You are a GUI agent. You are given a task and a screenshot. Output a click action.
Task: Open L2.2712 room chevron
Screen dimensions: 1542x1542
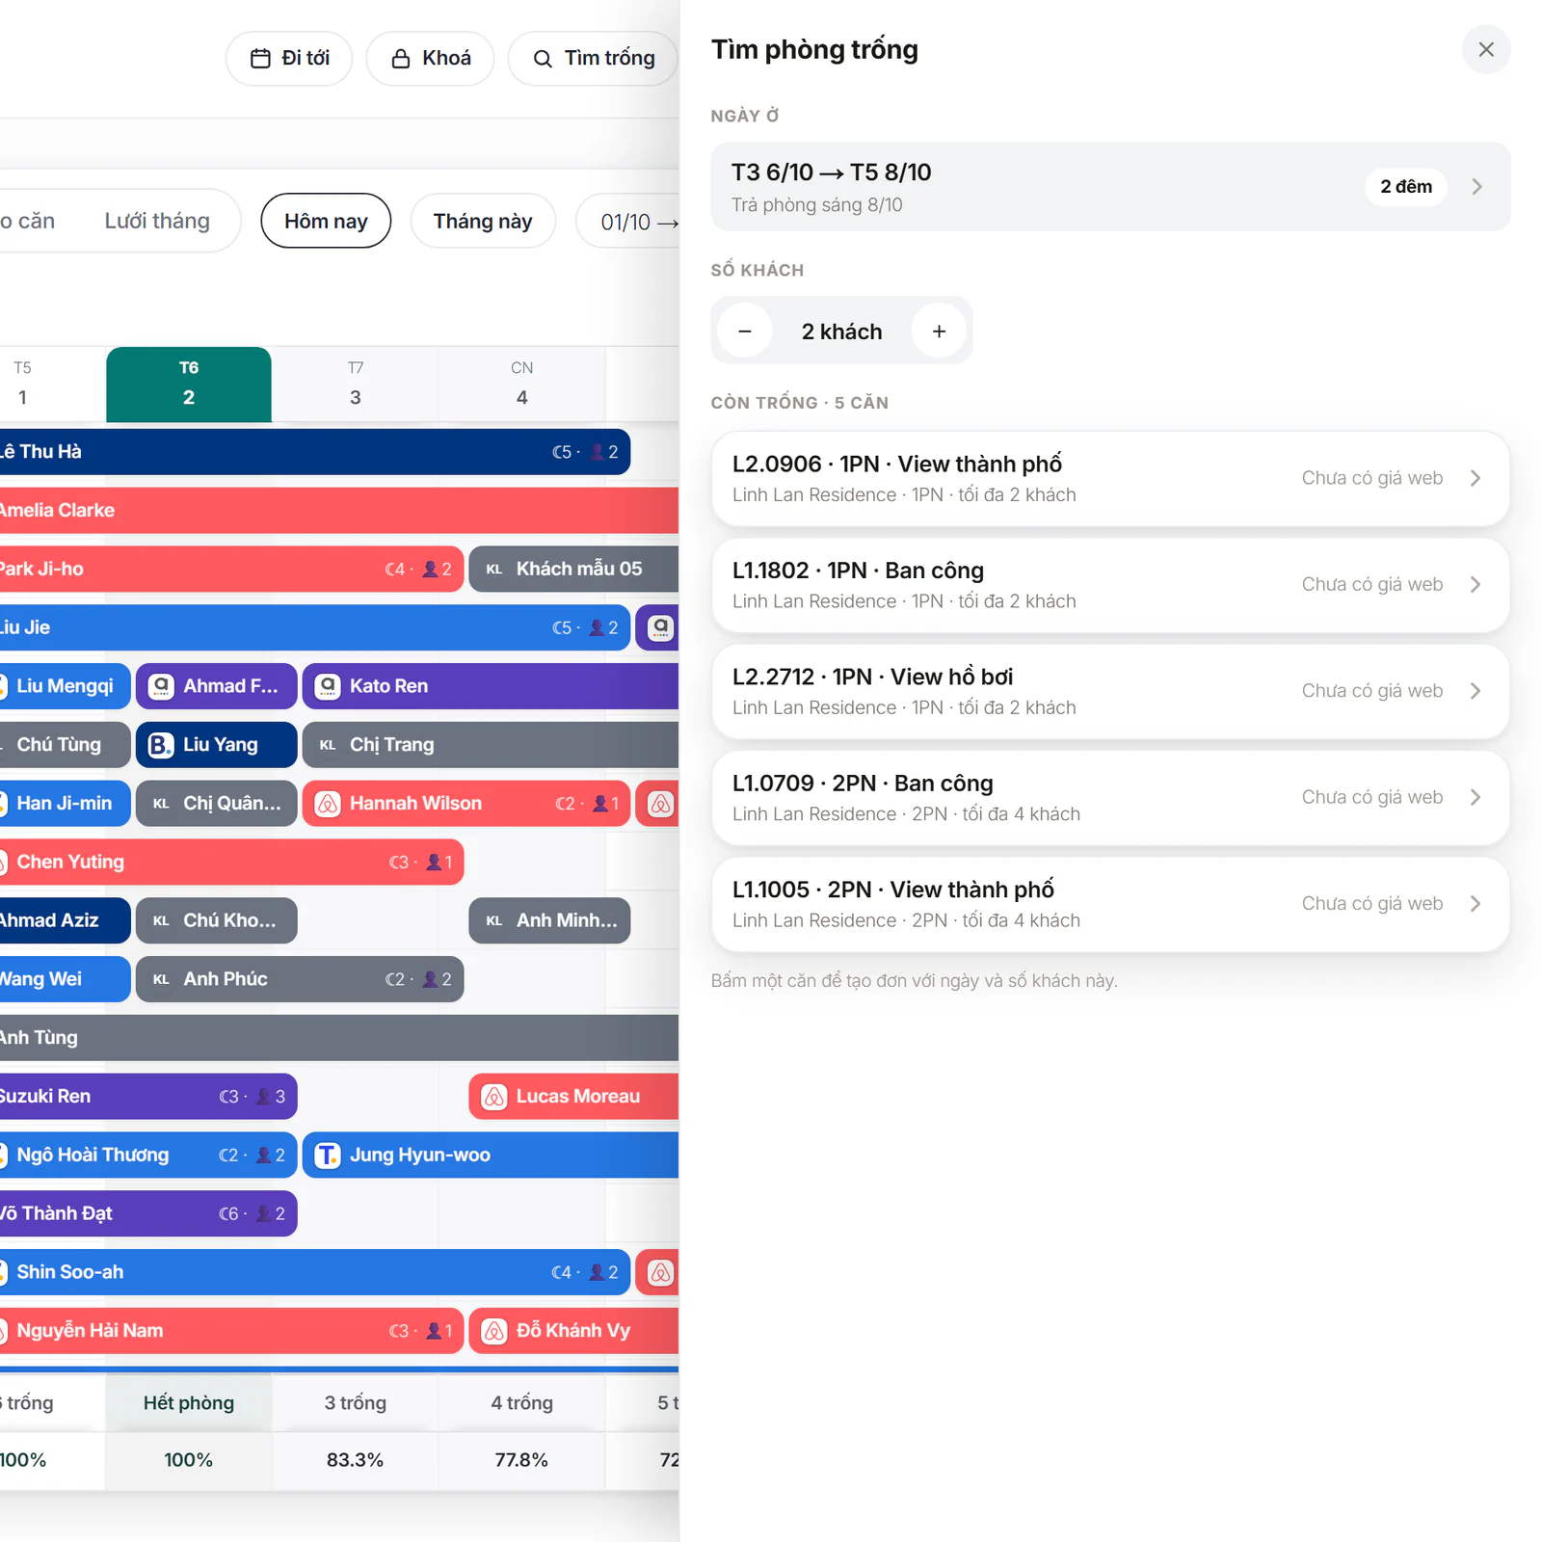[x=1476, y=691]
